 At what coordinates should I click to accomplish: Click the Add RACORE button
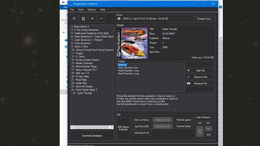141,126
